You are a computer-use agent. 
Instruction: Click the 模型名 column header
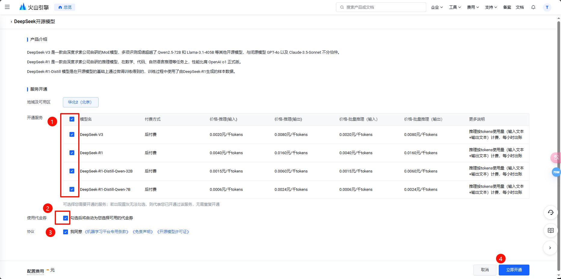[86, 119]
